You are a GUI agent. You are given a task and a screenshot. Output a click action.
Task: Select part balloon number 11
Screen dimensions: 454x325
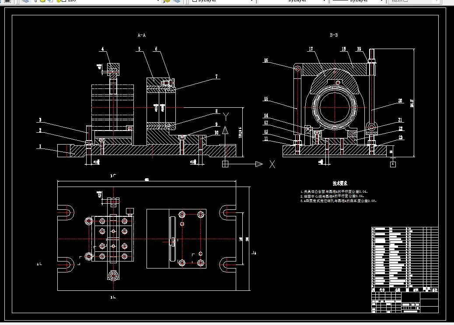pos(266,139)
